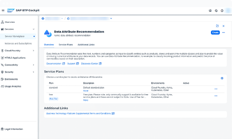Click external icon beside Supplemental Terms link
Image resolution: width=232 pixels, height=139 pixels.
tap(113, 113)
